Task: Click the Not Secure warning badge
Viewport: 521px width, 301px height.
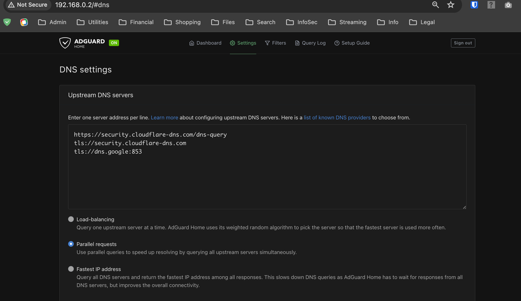Action: pos(28,5)
